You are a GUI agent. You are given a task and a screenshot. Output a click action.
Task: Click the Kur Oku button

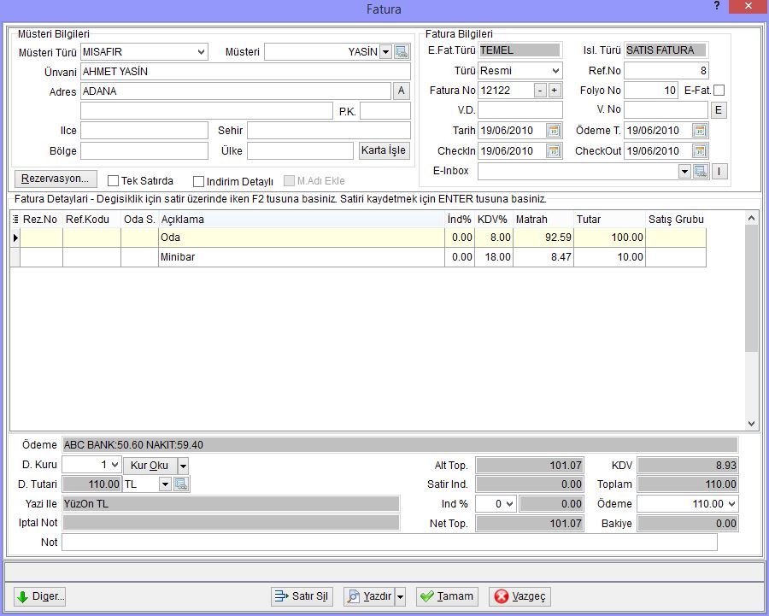tap(150, 466)
